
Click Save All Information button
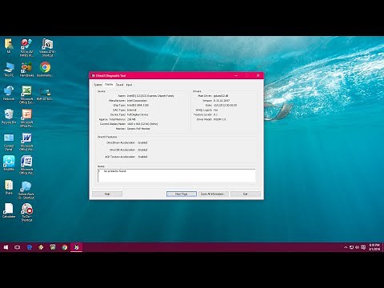(x=213, y=194)
